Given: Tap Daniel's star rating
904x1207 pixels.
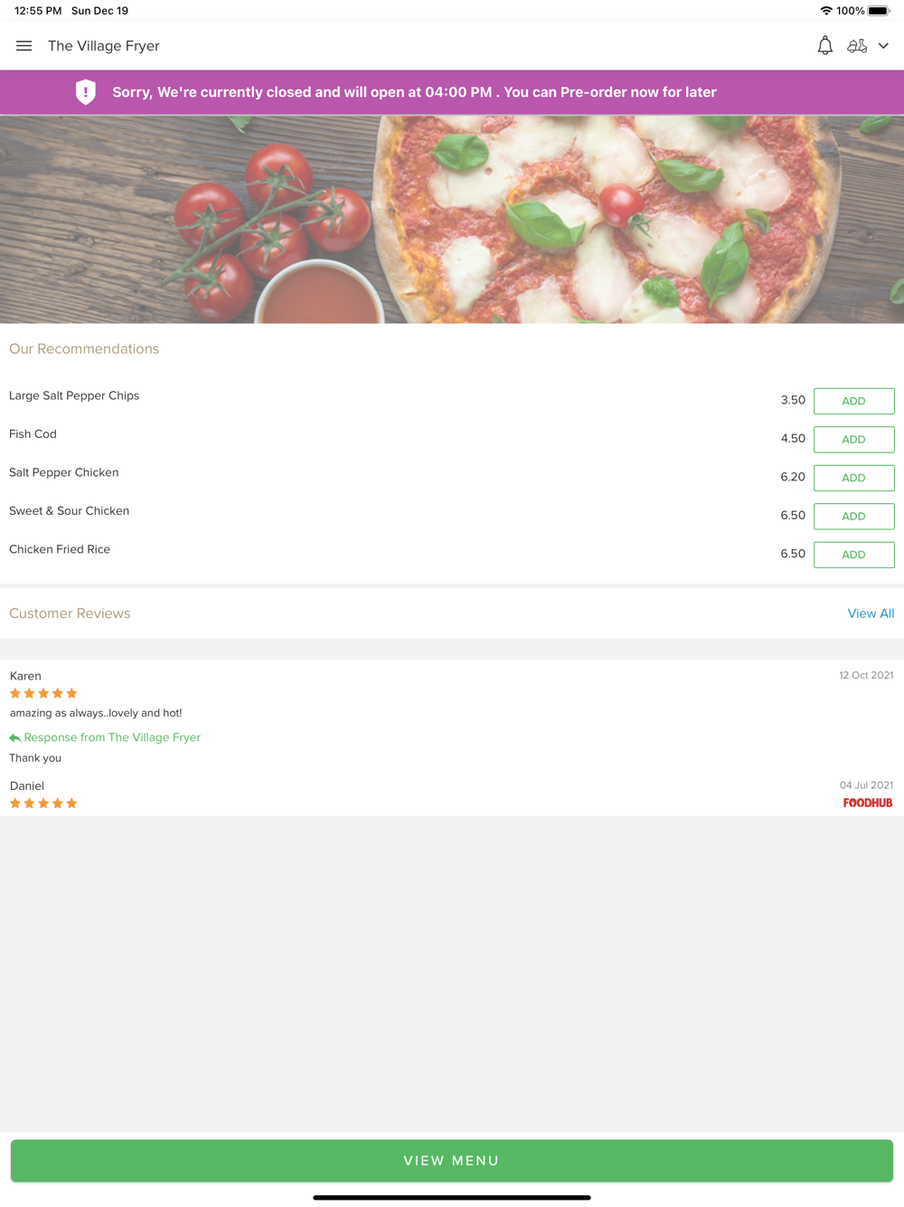Looking at the screenshot, I should (43, 803).
